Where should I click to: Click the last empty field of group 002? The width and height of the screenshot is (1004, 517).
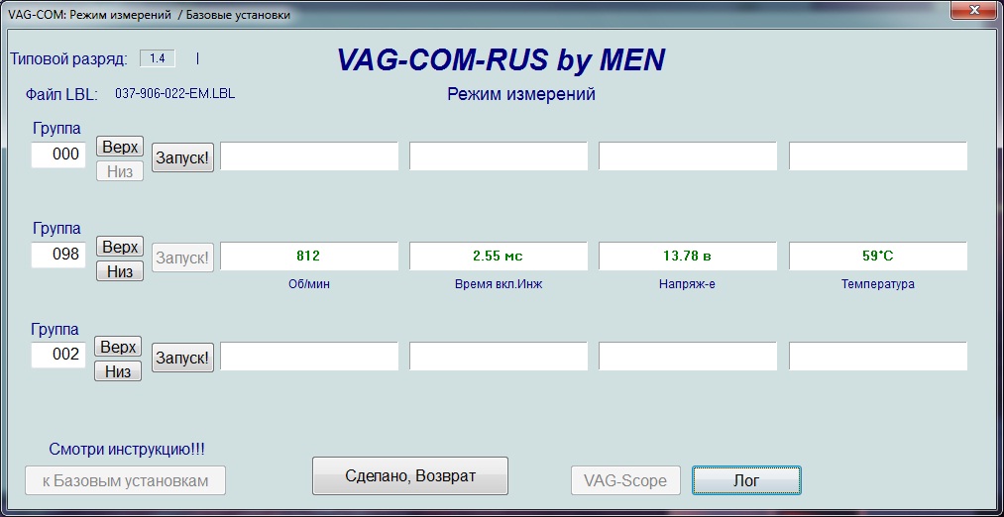coord(878,356)
